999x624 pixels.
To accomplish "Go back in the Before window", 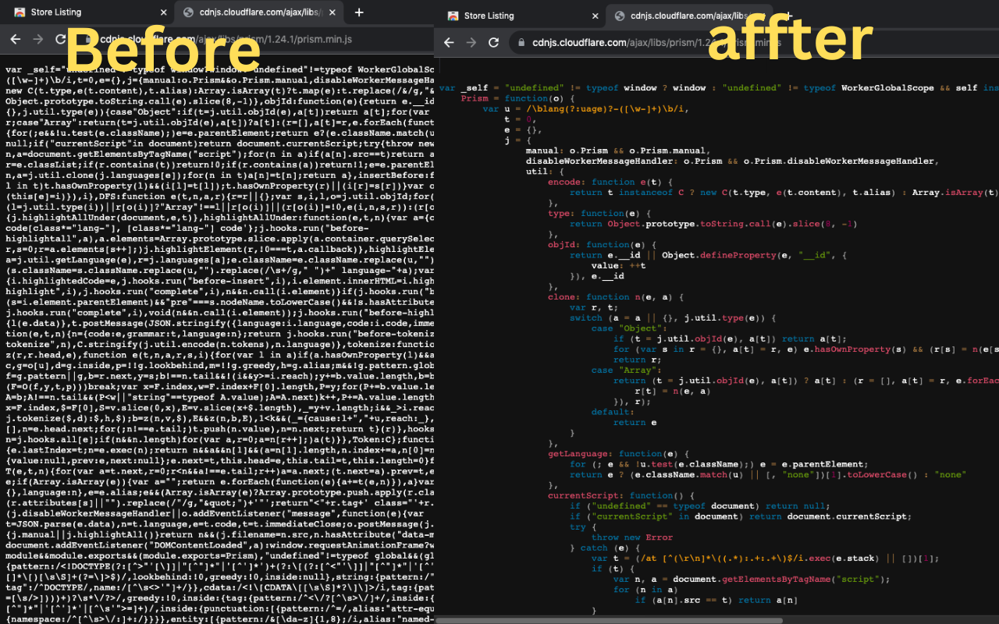I will pos(16,39).
